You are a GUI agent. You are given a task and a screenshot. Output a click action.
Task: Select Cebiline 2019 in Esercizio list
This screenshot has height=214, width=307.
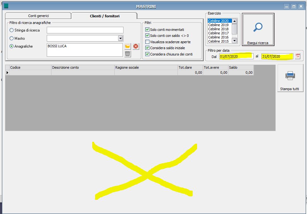click(220, 25)
